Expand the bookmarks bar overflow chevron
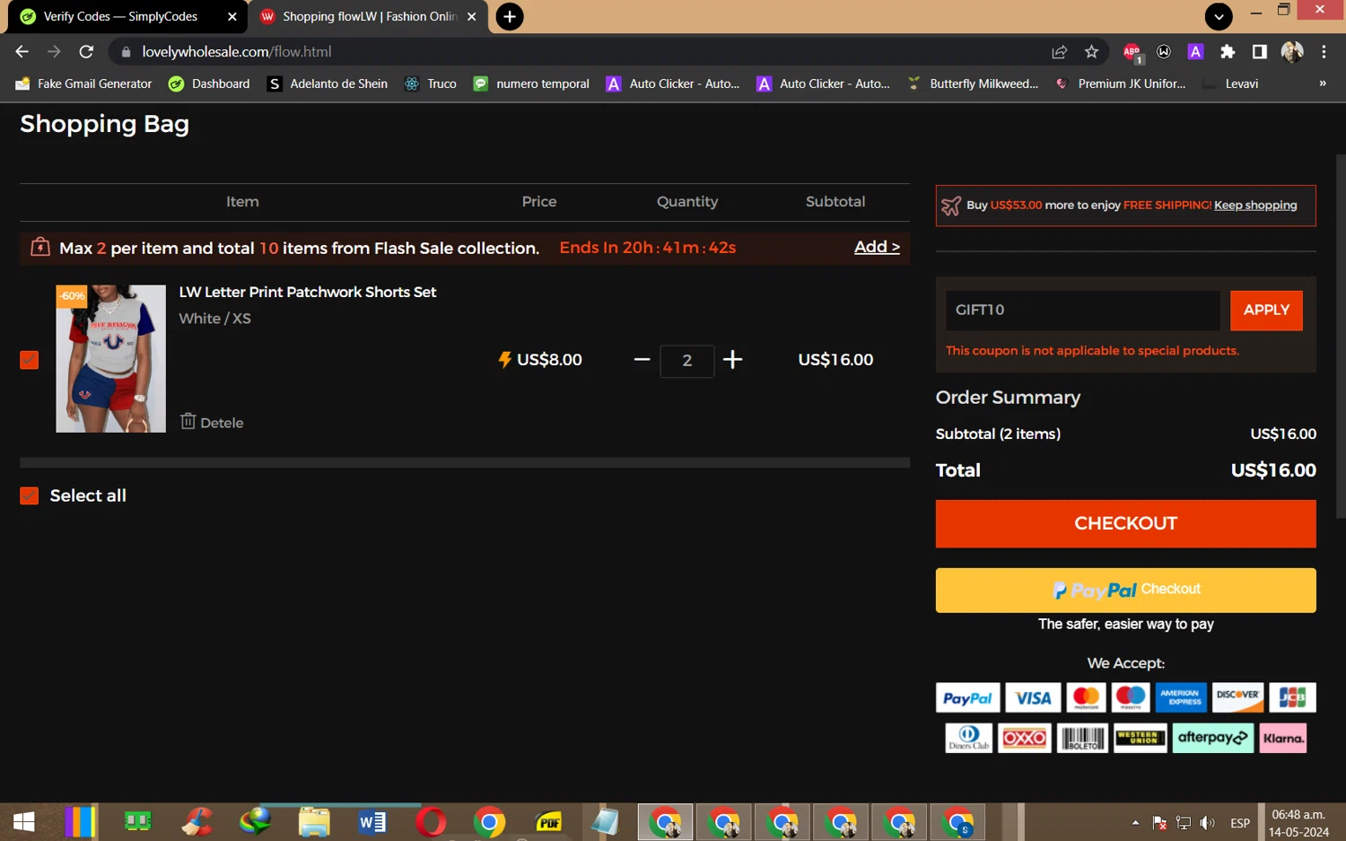The height and width of the screenshot is (841, 1346). click(x=1322, y=83)
